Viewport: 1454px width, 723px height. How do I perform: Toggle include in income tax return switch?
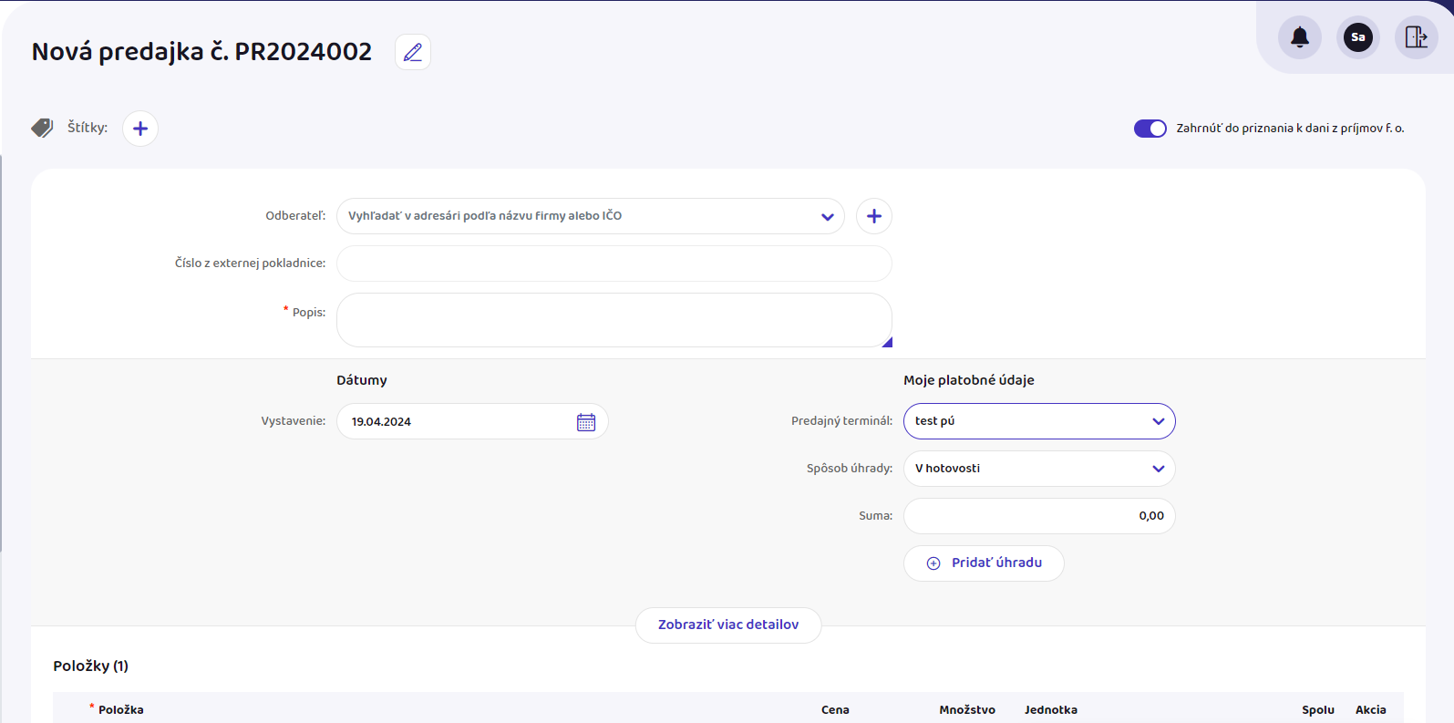[1150, 129]
